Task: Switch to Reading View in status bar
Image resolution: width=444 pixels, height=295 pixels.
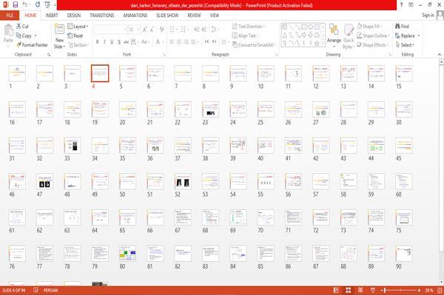Action: tap(360, 290)
